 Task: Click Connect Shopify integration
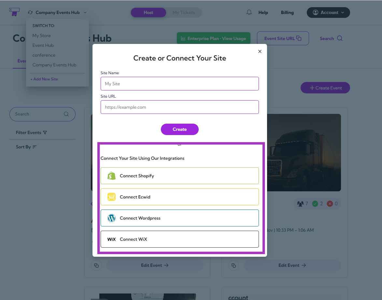click(x=179, y=176)
